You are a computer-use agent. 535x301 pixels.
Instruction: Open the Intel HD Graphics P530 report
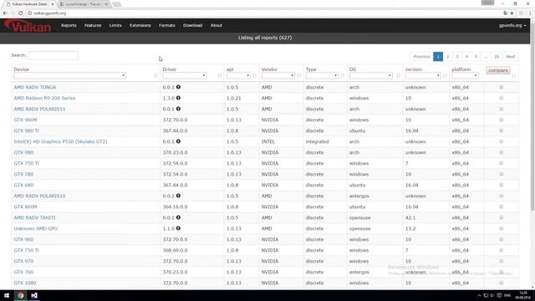60,141
